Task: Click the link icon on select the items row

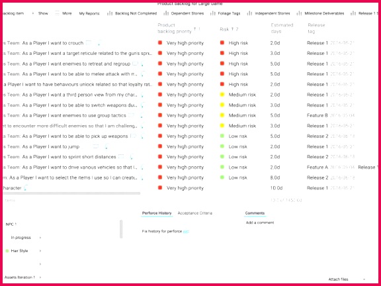Action: click(x=142, y=178)
